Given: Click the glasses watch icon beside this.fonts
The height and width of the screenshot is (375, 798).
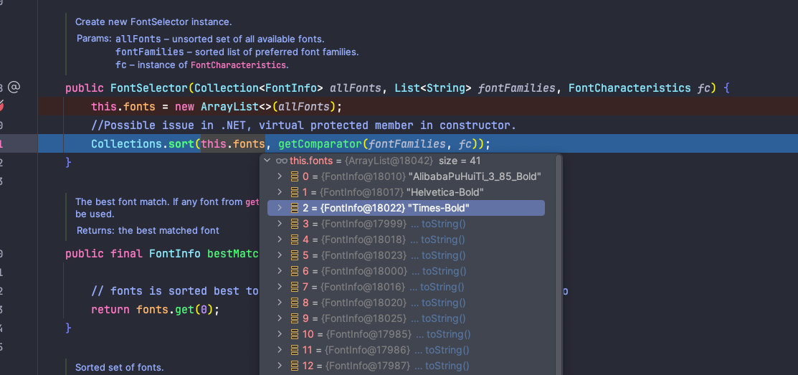Looking at the screenshot, I should 281,161.
